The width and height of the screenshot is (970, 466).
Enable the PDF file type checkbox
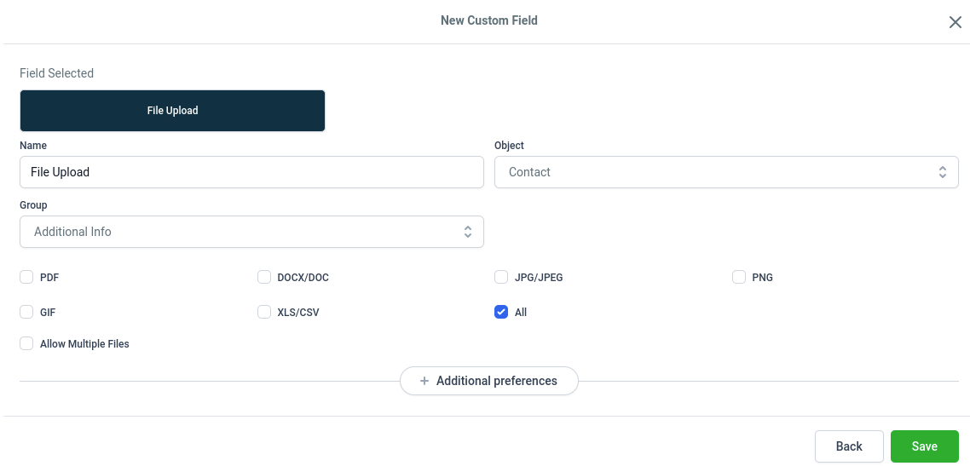26,277
